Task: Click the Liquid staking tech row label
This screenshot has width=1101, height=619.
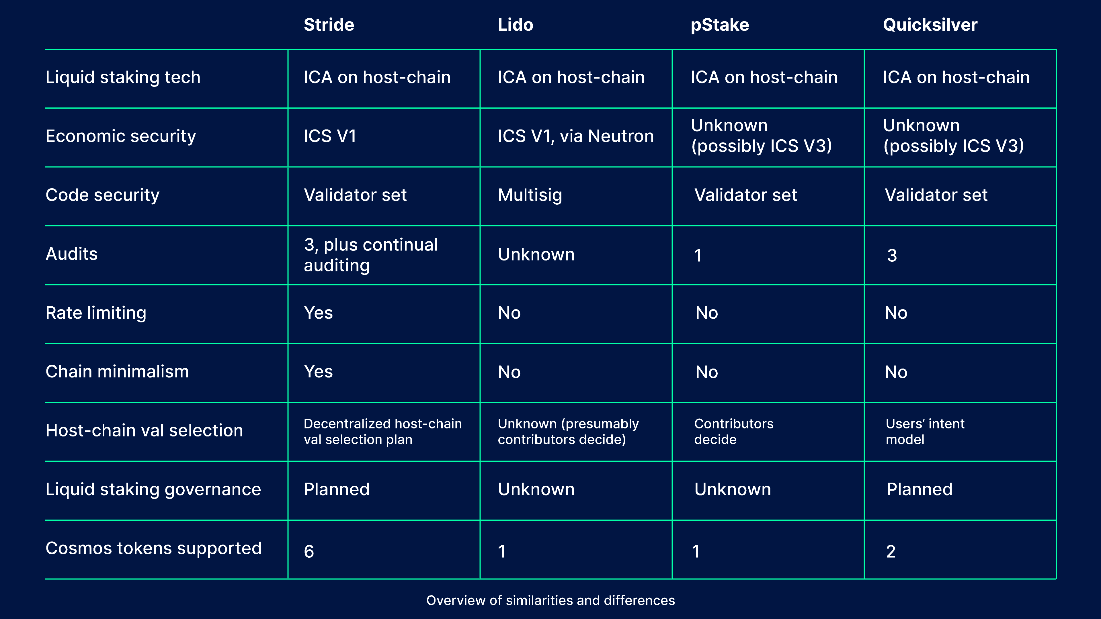Action: tap(123, 77)
